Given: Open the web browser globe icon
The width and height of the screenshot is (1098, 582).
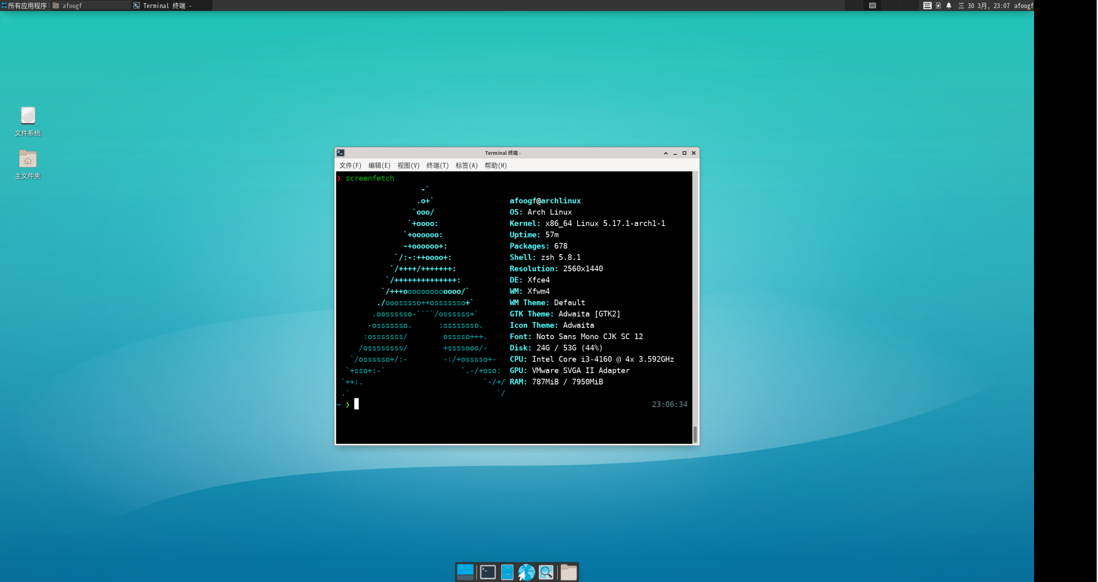Looking at the screenshot, I should coord(526,572).
